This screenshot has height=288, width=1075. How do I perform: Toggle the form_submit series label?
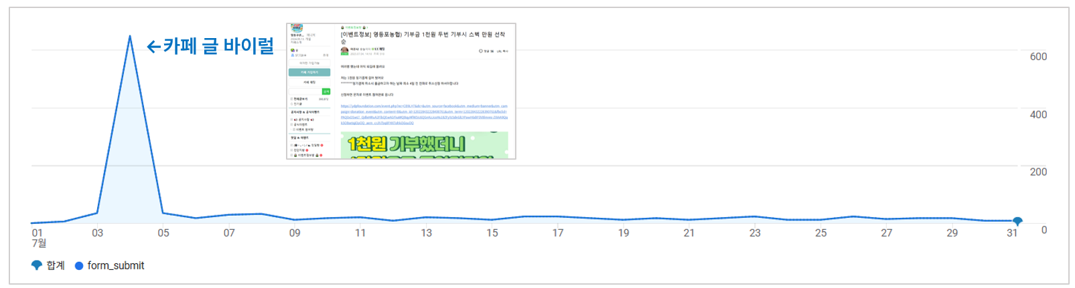point(115,266)
